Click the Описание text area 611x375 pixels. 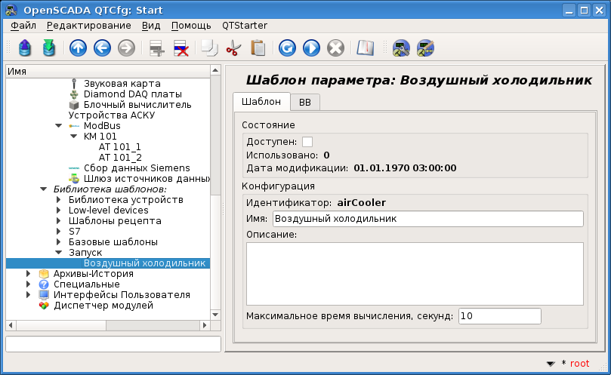tap(415, 274)
